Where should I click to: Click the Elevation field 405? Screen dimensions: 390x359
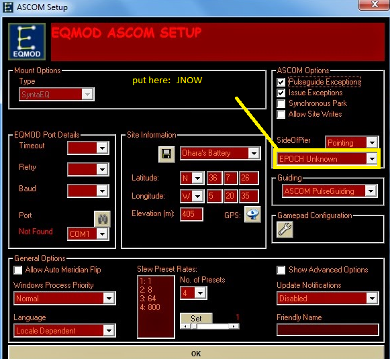191,214
